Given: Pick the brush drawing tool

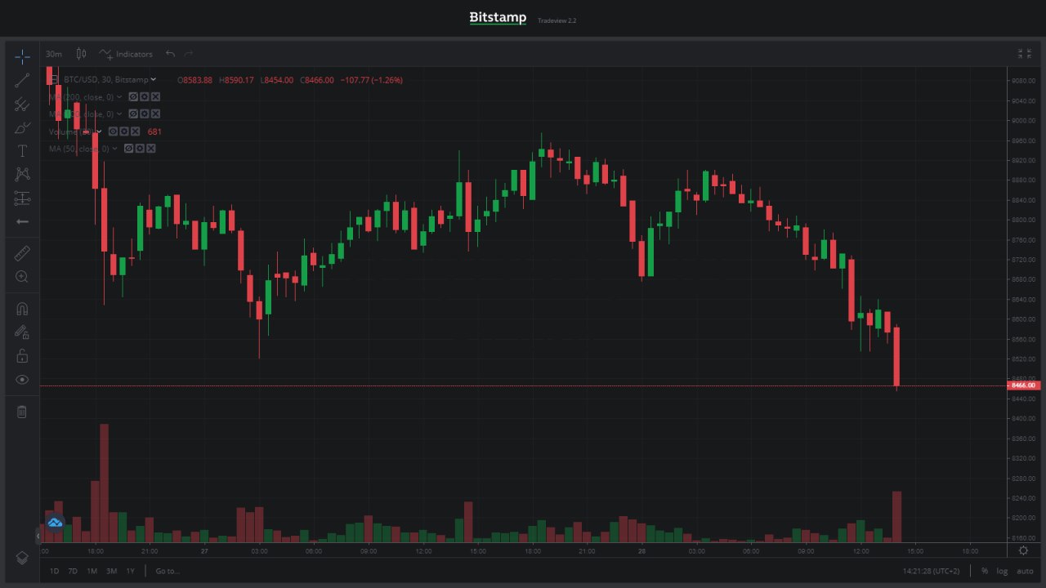Looking at the screenshot, I should (x=22, y=127).
